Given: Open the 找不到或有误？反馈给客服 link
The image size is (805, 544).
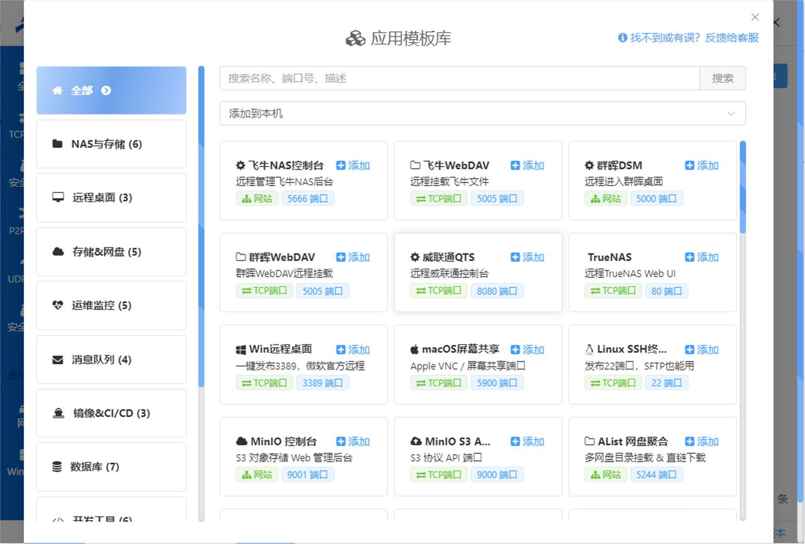Looking at the screenshot, I should pyautogui.click(x=694, y=38).
